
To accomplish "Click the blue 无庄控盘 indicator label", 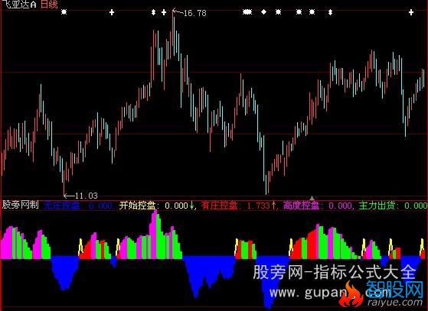I will pyautogui.click(x=61, y=206).
